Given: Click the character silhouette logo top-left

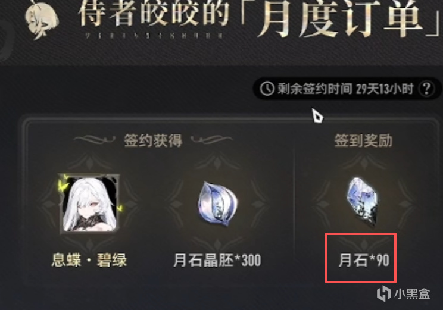Looking at the screenshot, I should 42,19.
